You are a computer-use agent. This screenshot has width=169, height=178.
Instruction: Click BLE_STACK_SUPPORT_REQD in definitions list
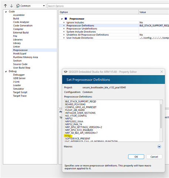click(x=81, y=102)
